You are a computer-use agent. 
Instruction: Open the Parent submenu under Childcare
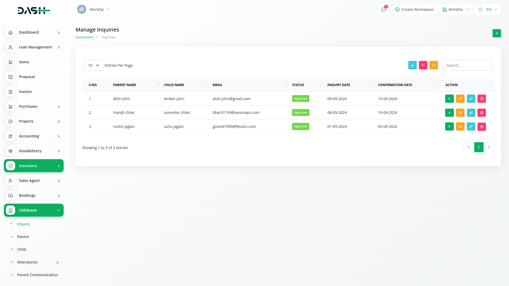click(23, 237)
